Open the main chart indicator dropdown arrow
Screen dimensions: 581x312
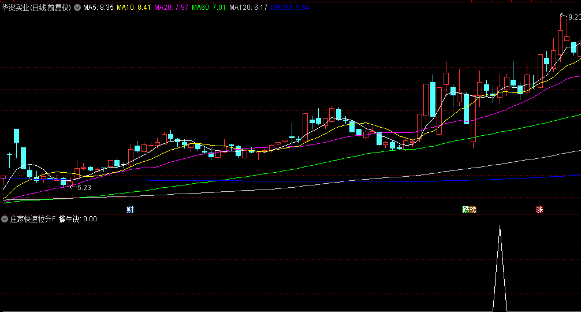77,8
